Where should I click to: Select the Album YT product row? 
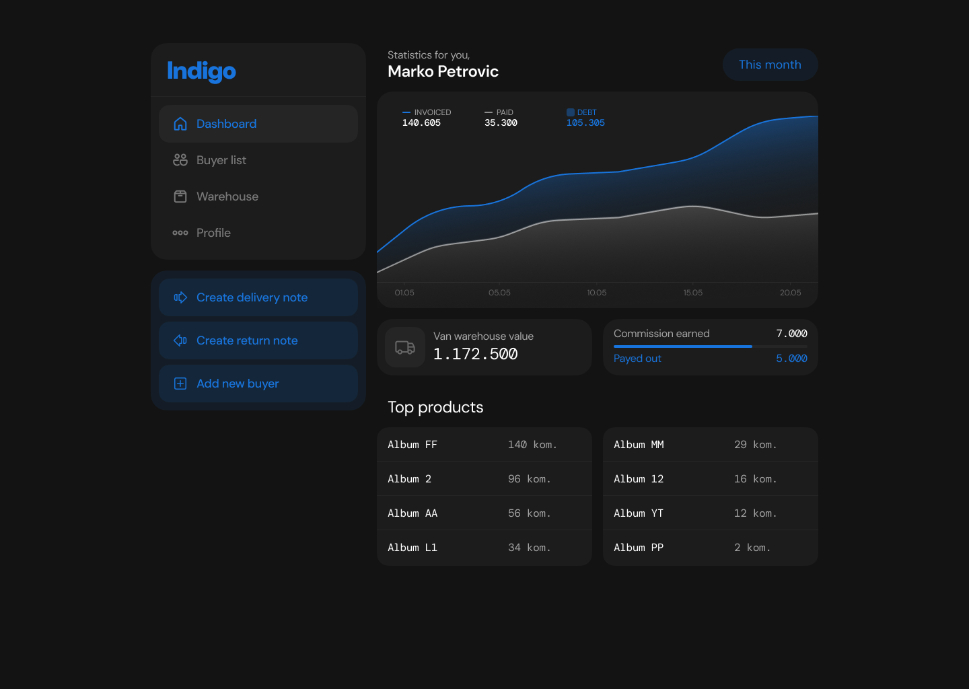[711, 513]
